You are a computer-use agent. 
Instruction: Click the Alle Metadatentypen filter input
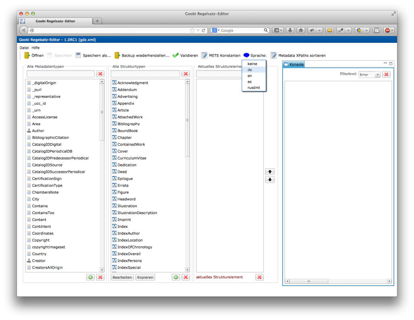(61, 74)
